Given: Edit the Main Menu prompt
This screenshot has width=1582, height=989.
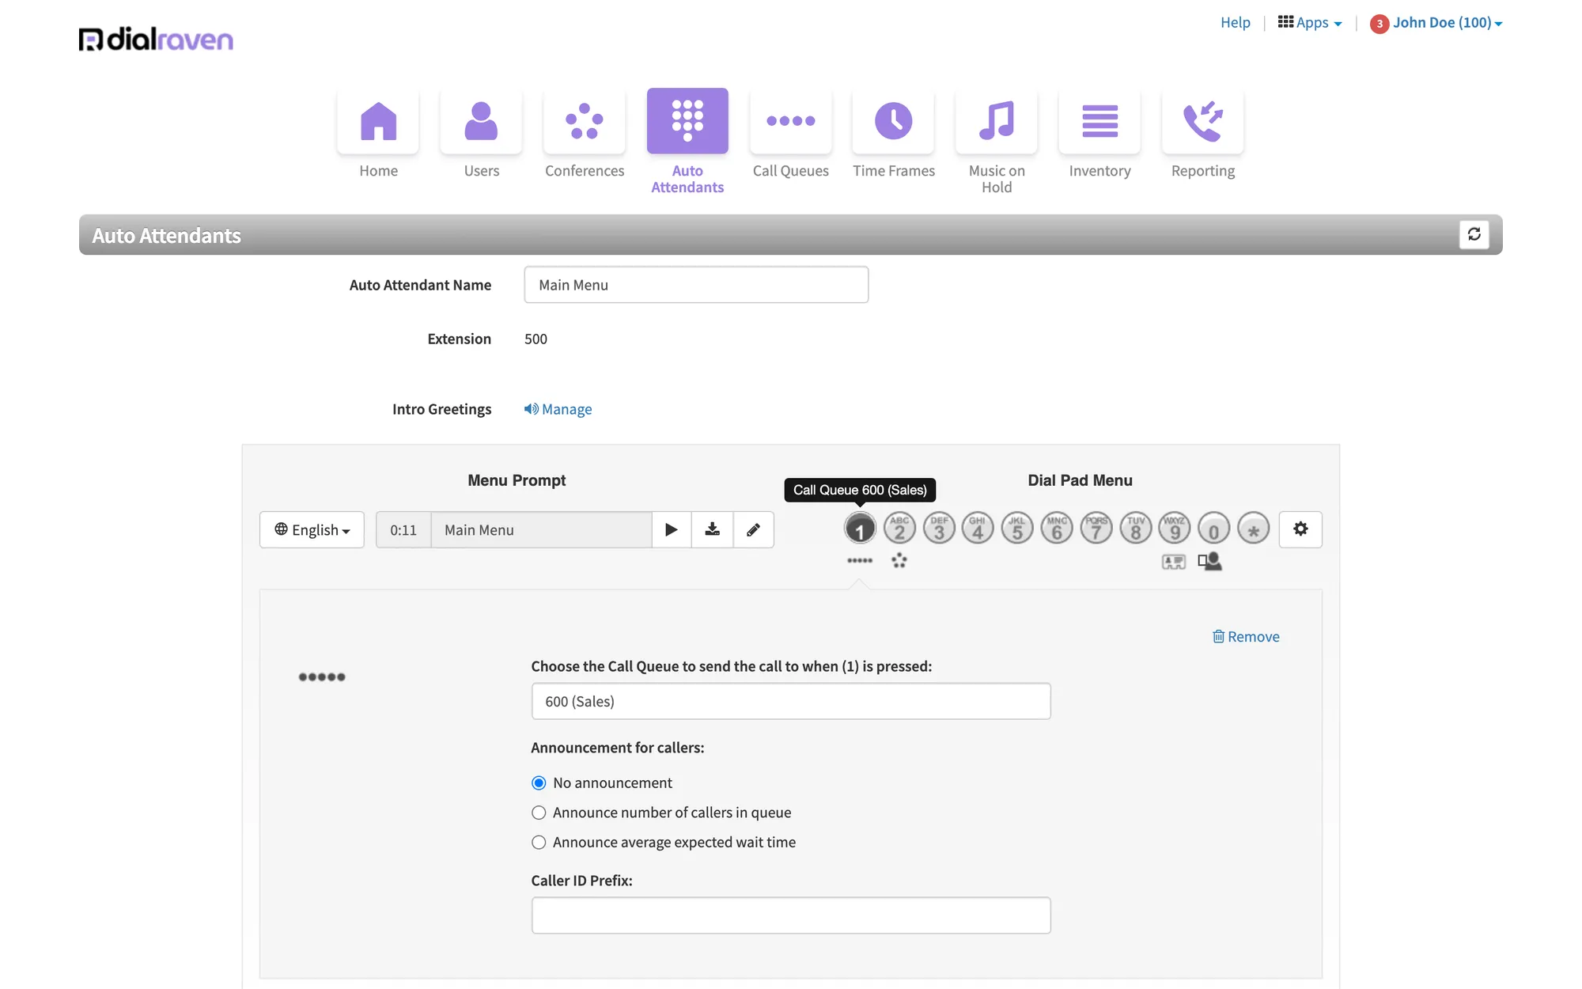Looking at the screenshot, I should click(754, 529).
